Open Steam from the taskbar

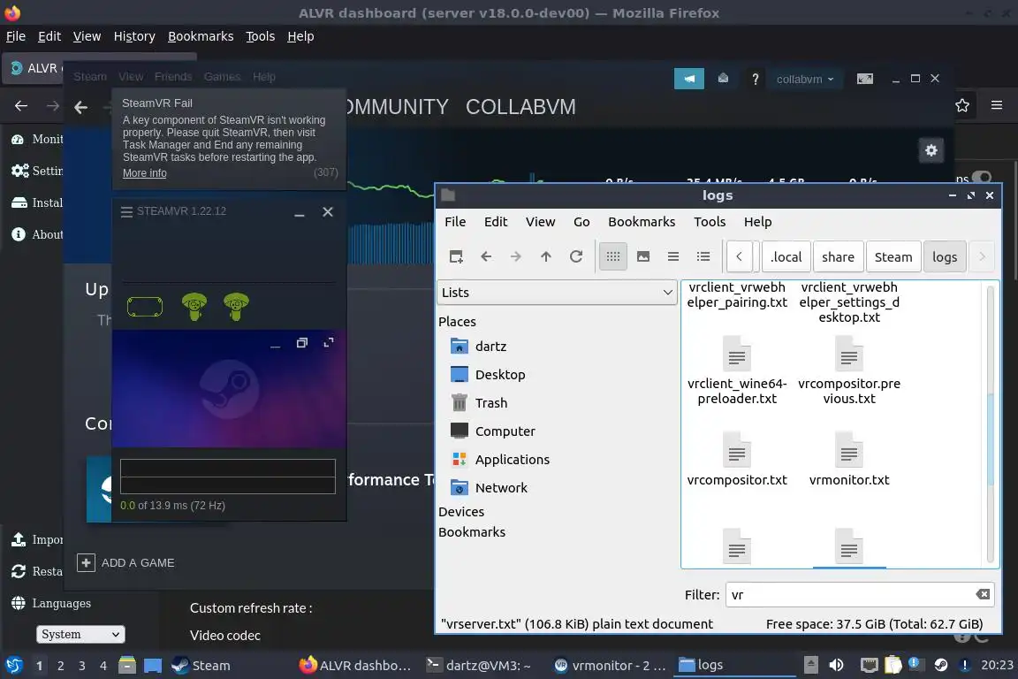pos(201,666)
